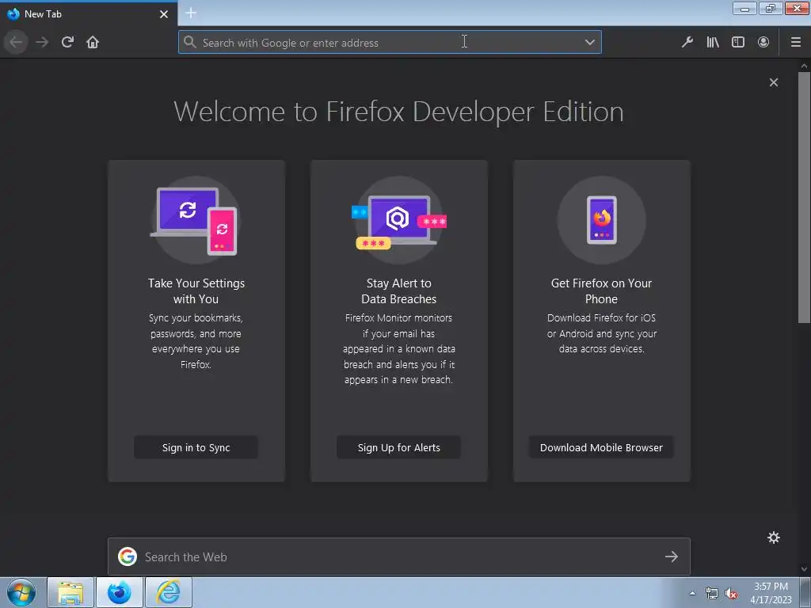
Task: Open the Library bookshelf icon
Action: click(x=713, y=42)
